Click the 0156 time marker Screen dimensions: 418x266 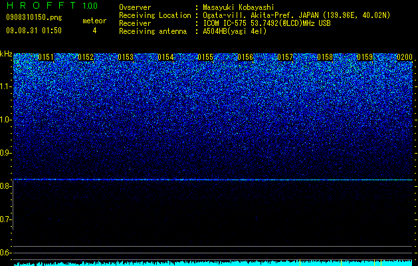pos(245,57)
